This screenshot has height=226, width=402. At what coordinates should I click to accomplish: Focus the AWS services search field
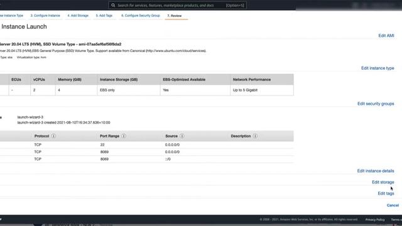point(177,5)
